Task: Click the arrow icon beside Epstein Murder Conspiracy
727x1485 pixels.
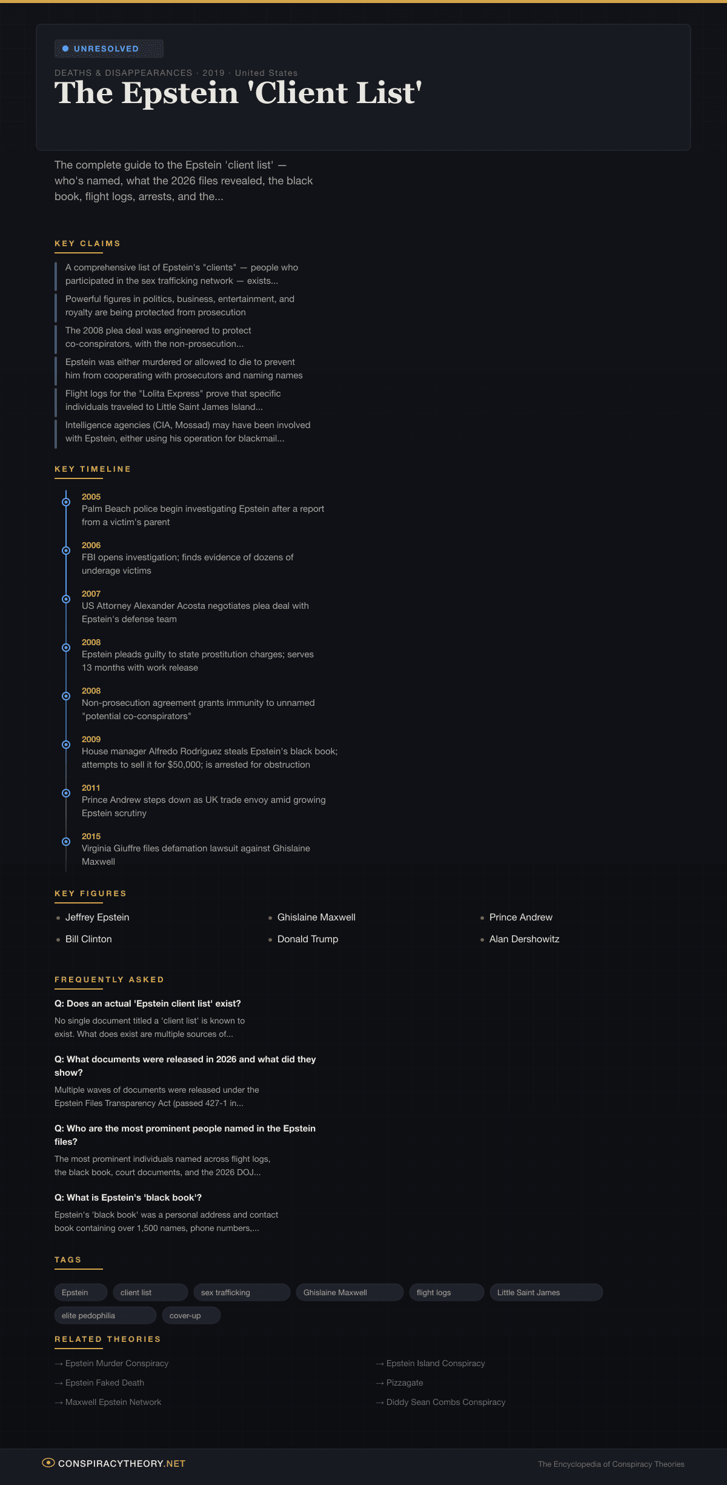Action: [x=59, y=1364]
